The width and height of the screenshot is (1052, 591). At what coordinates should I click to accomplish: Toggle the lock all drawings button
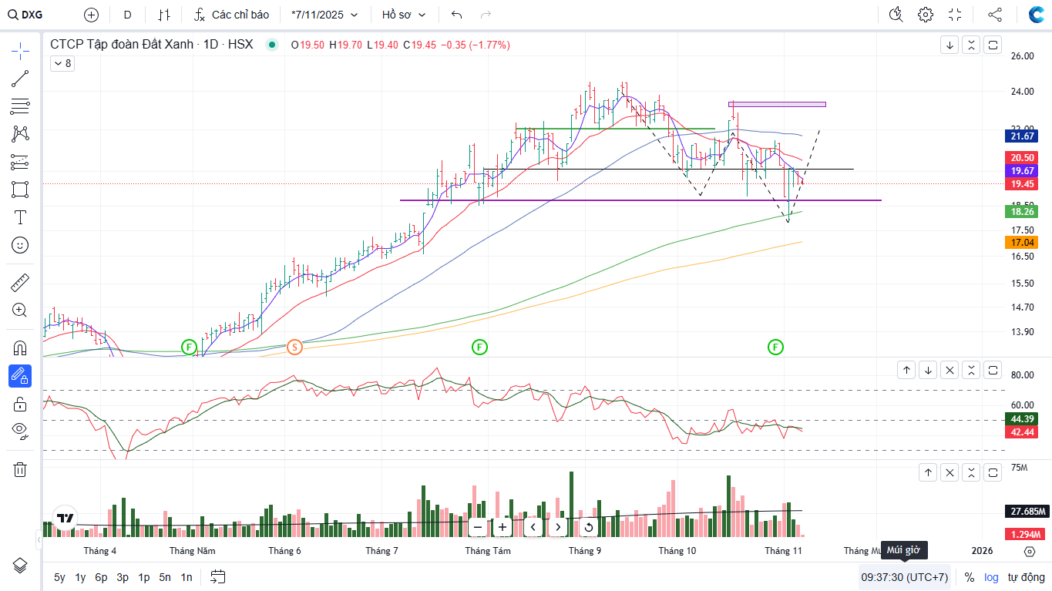20,404
